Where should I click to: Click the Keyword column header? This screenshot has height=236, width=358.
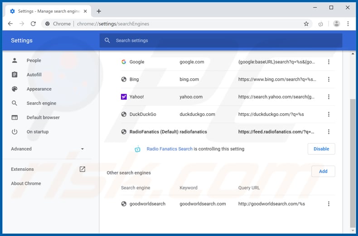click(189, 188)
